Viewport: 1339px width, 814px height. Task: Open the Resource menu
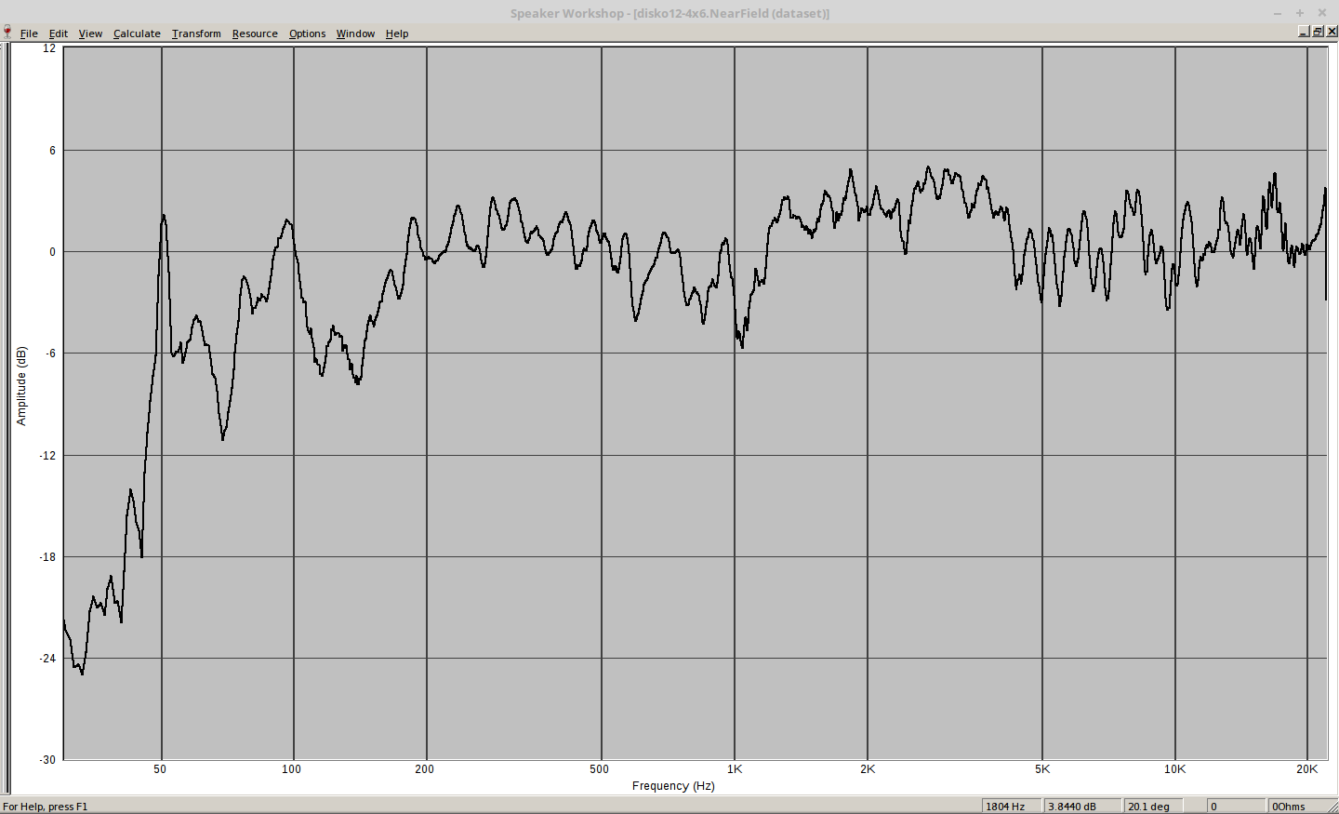coord(255,33)
